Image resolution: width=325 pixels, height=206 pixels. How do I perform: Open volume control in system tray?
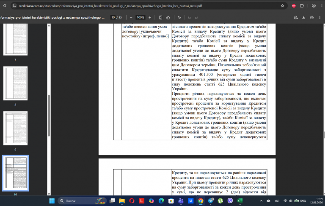(x=291, y=201)
